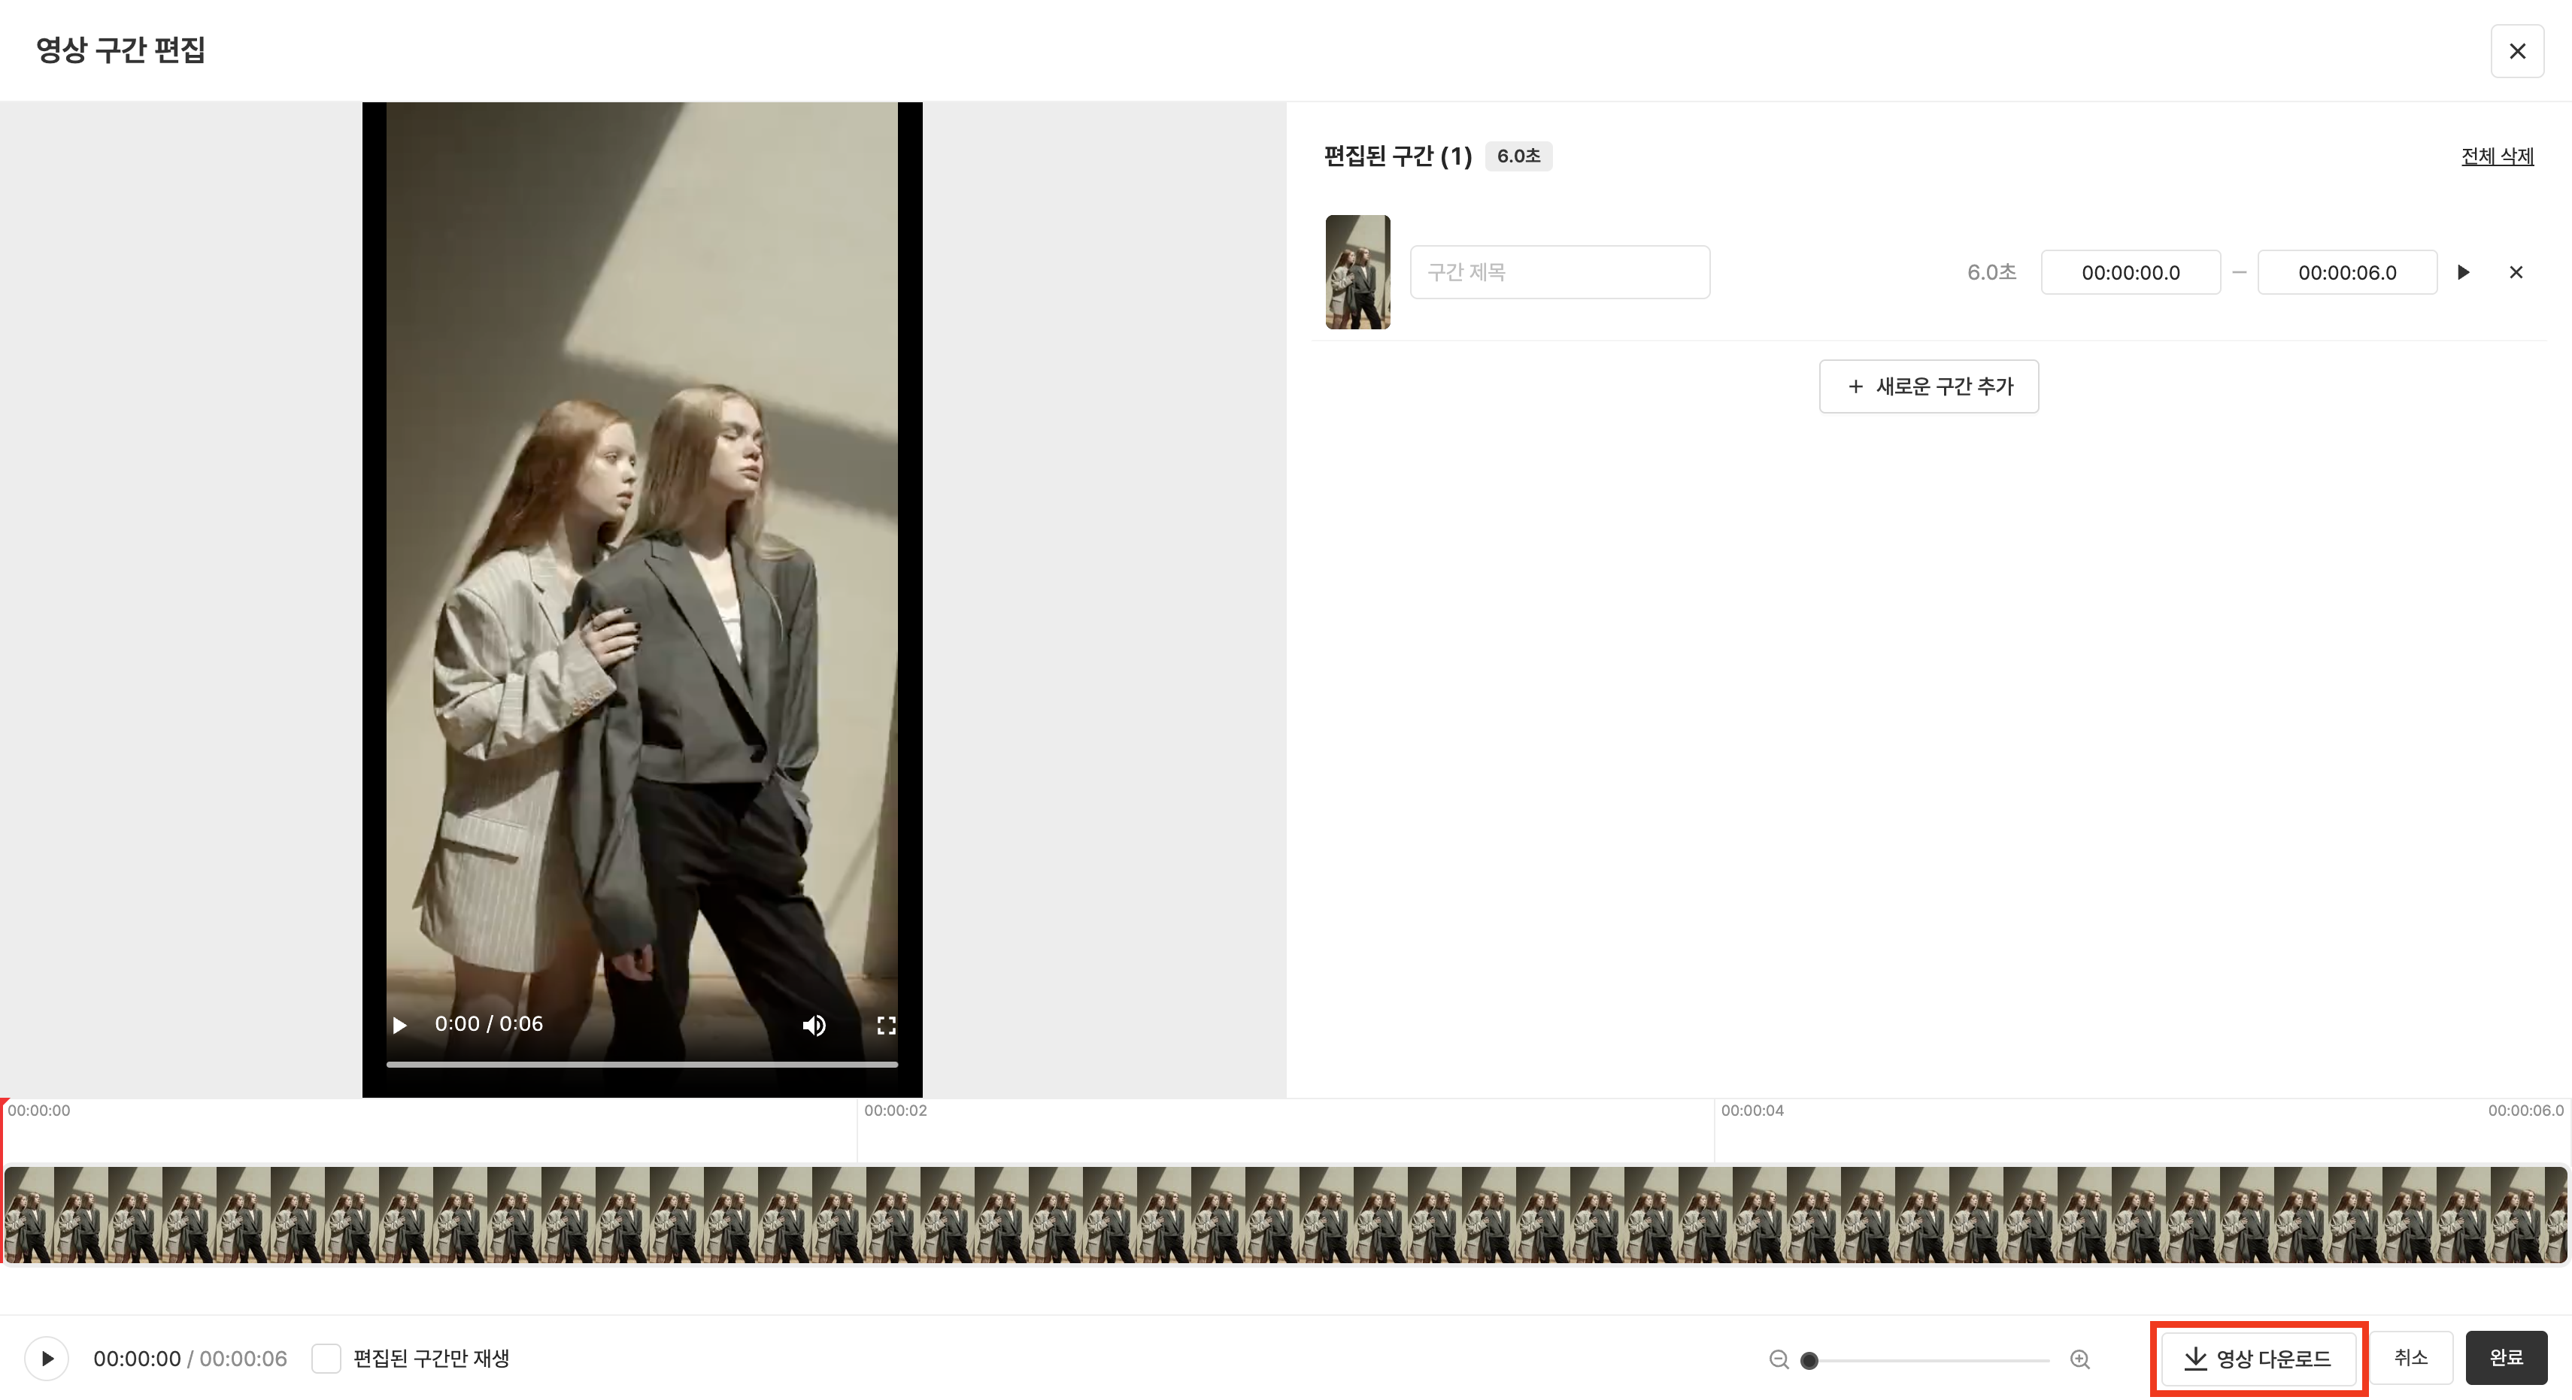
Task: Zoom out the timeline with minus magnifier
Action: (x=1779, y=1359)
